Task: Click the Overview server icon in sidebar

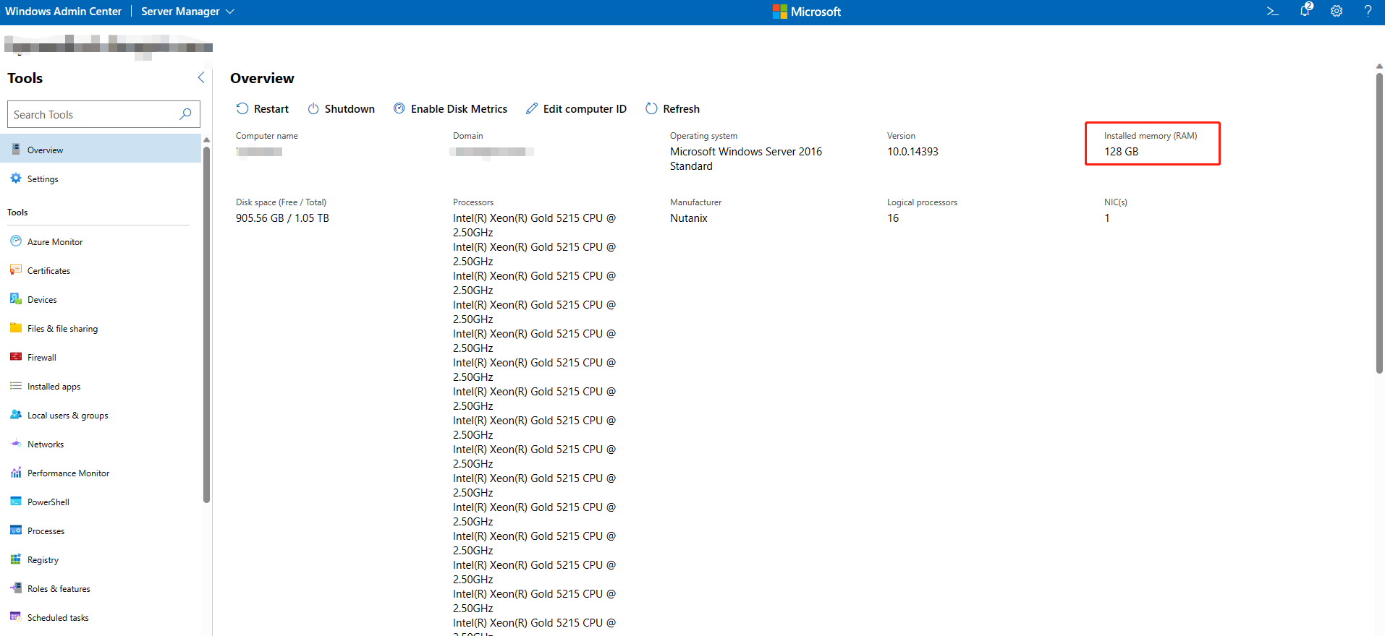Action: [16, 150]
